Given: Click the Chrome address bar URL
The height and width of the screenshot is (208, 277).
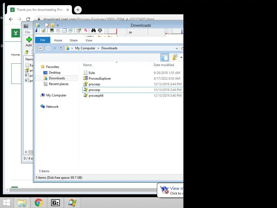Looking at the screenshot, I should tap(98, 19).
